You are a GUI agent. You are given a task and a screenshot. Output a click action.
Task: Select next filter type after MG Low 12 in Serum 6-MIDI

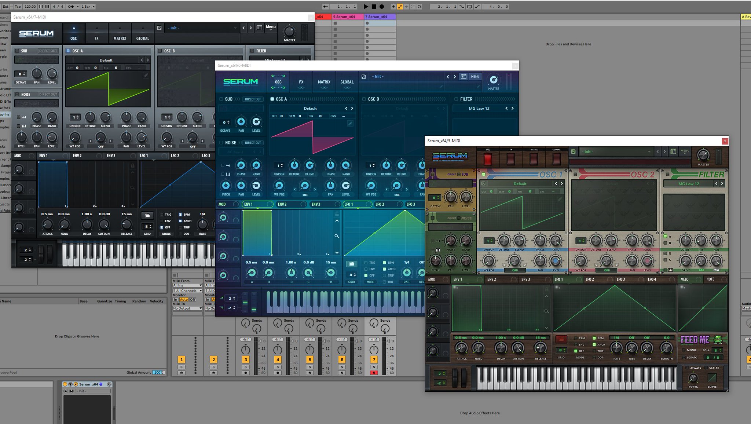click(x=512, y=108)
